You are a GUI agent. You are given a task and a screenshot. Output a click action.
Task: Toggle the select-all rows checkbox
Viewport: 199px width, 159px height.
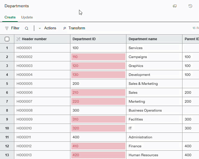coord(7,39)
